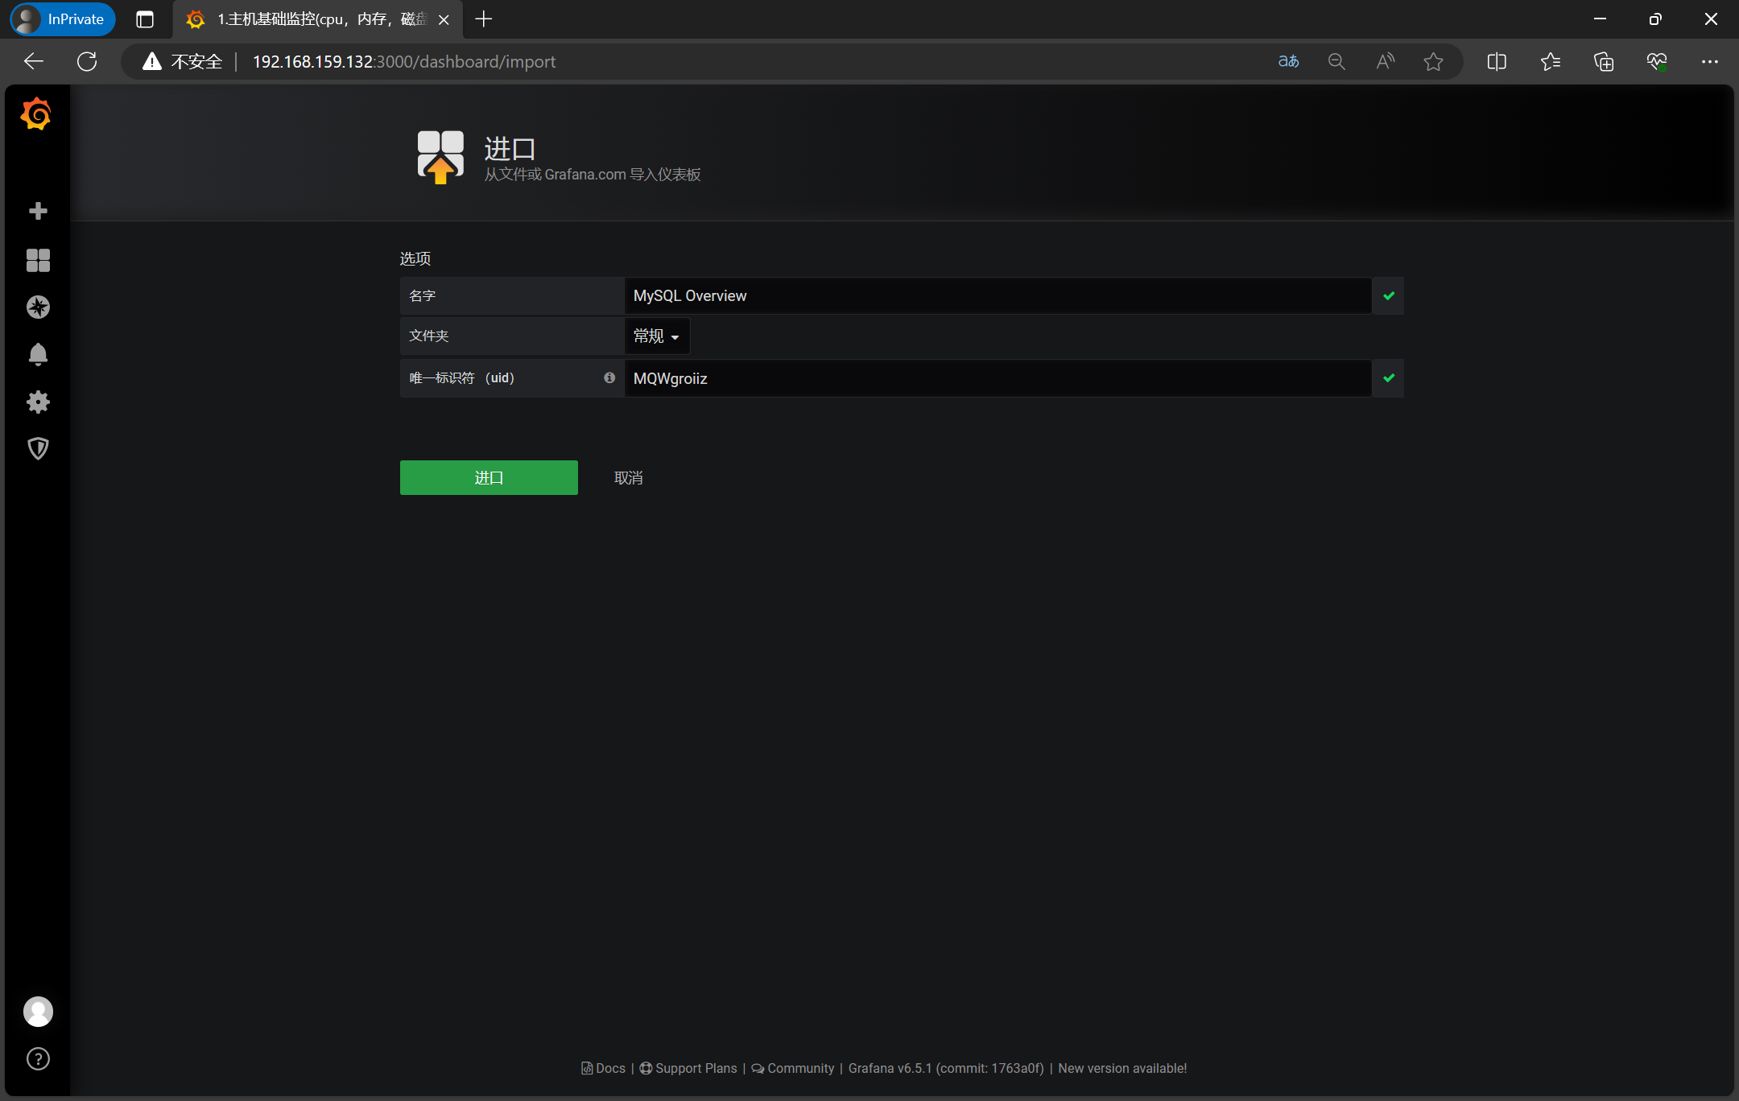
Task: Open Server Admin shield icon
Action: click(38, 448)
